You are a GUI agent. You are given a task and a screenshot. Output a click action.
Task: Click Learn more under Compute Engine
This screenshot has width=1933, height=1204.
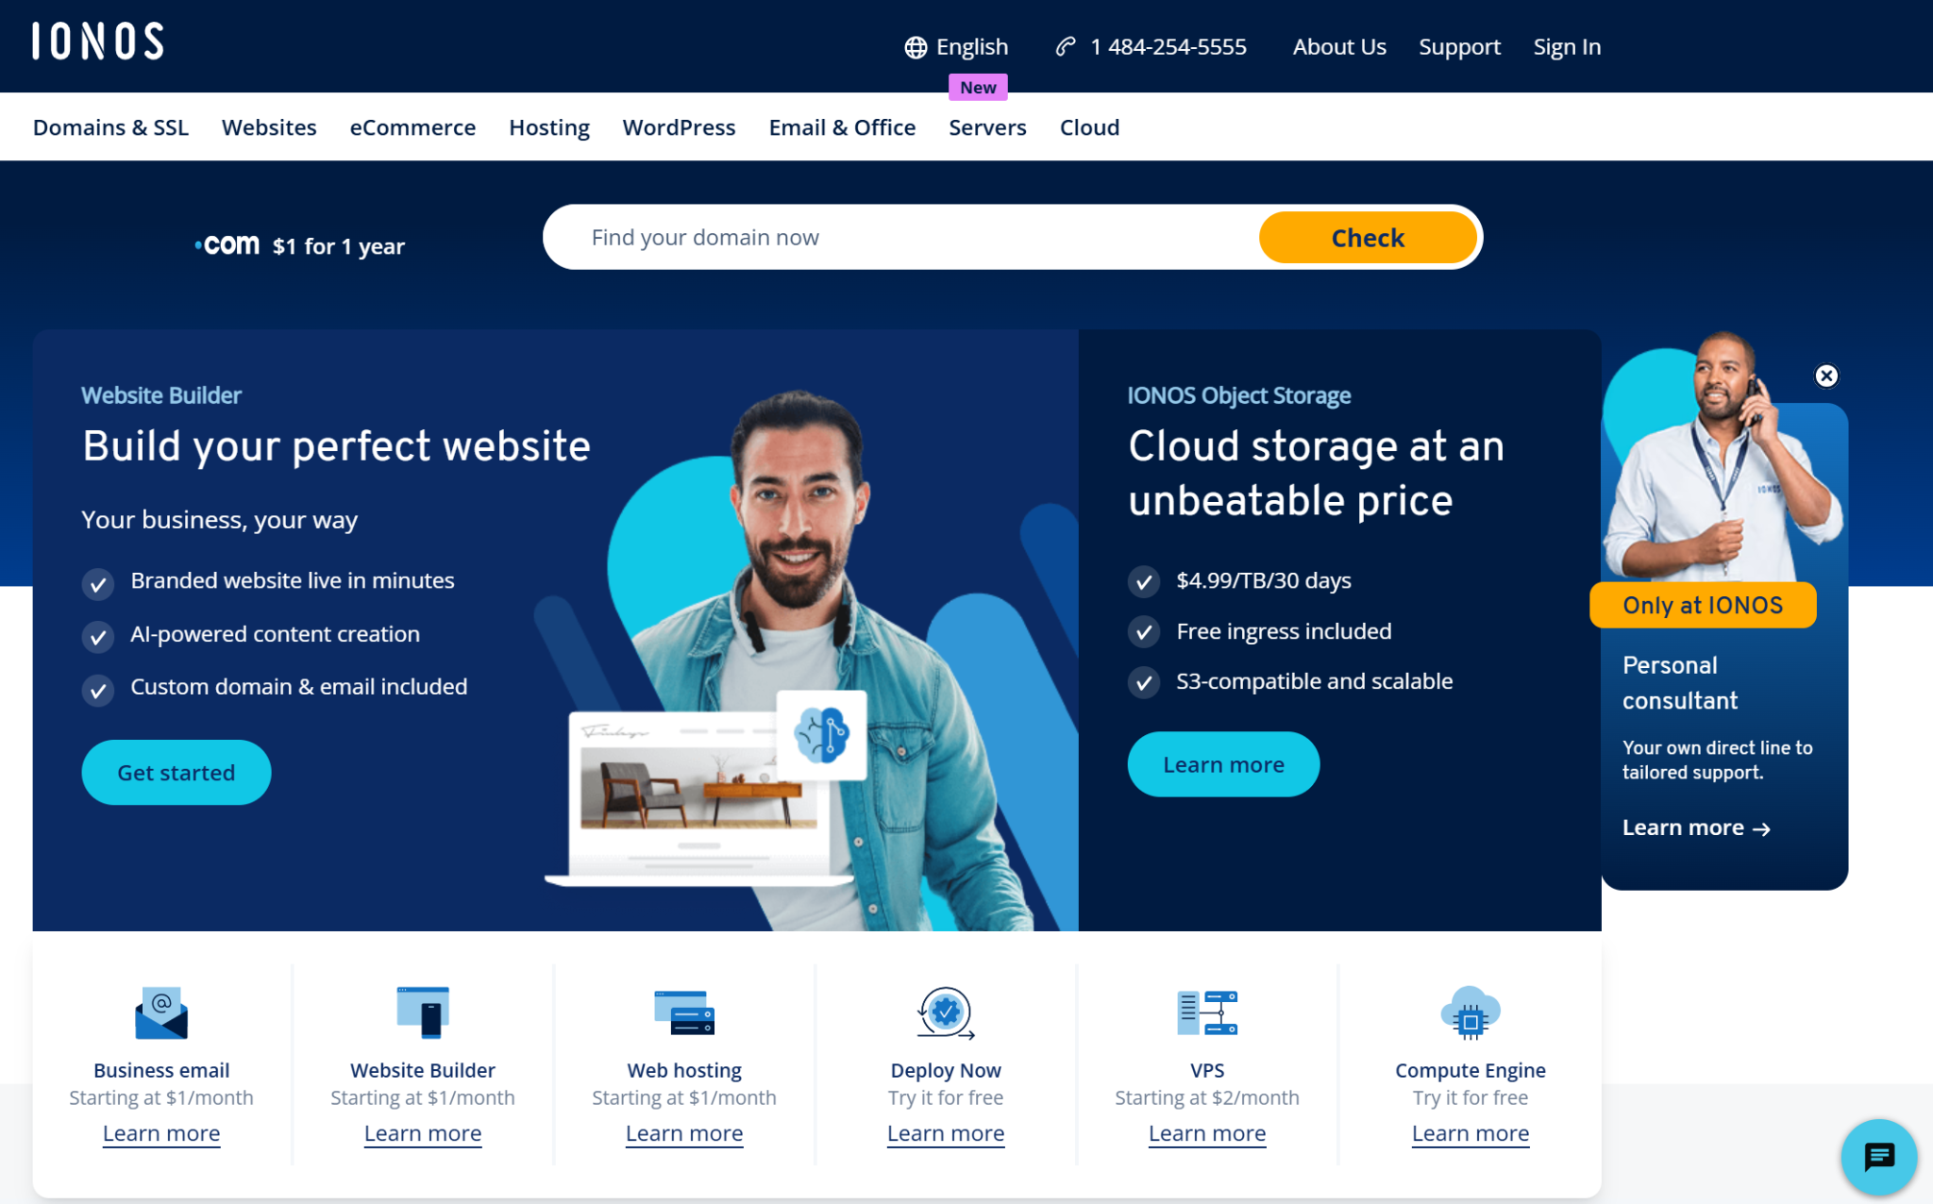click(x=1471, y=1133)
